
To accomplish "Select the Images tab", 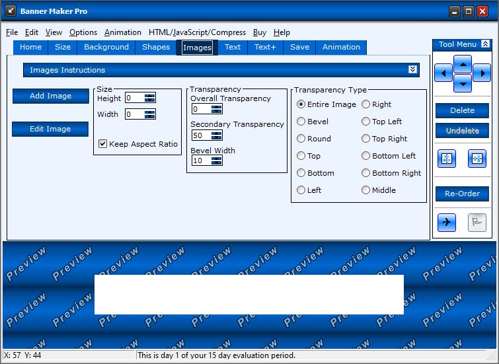I will 197,48.
